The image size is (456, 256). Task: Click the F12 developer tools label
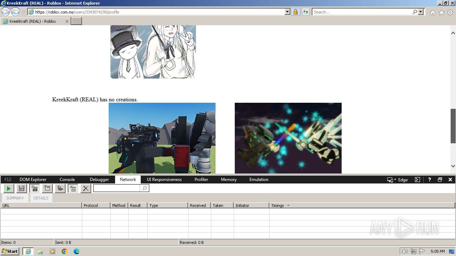click(x=8, y=180)
